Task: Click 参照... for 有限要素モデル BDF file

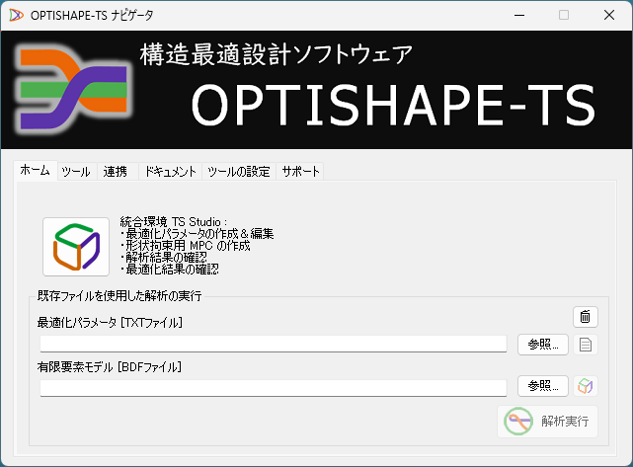Action: [543, 386]
